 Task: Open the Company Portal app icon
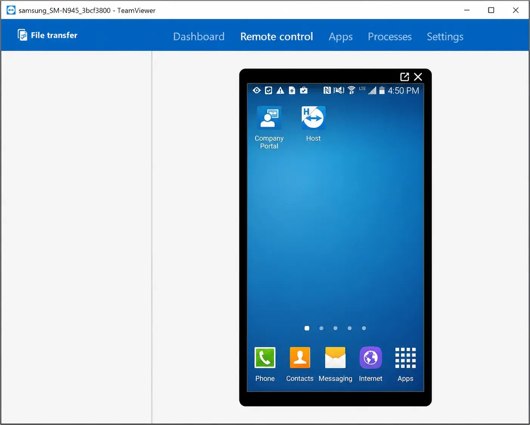click(269, 118)
